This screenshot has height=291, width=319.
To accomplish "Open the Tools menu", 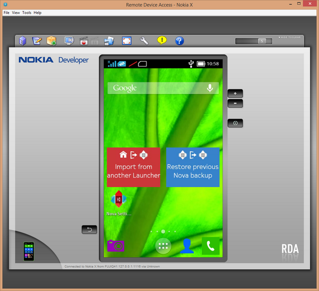I will pyautogui.click(x=27, y=13).
